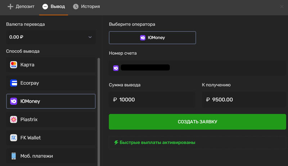Choose the ЮMoney operator button
The width and height of the screenshot is (288, 166).
pyautogui.click(x=152, y=37)
